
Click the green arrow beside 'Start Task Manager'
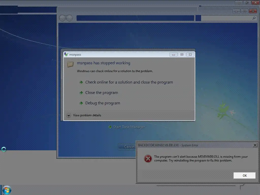pos(110,127)
